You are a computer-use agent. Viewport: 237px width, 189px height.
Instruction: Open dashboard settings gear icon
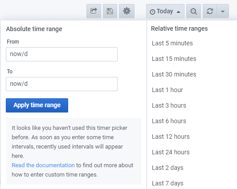pos(127,11)
